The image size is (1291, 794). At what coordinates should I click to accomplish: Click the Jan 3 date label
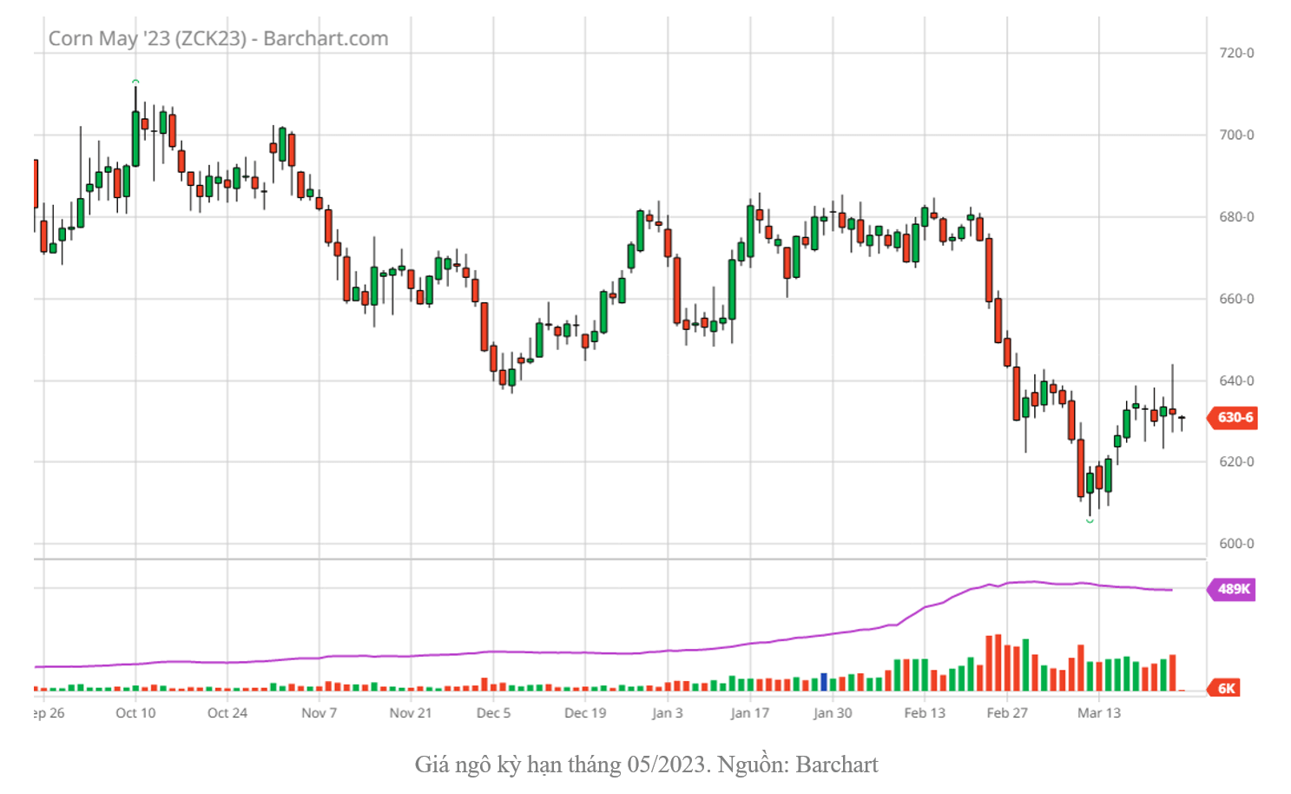click(x=668, y=713)
